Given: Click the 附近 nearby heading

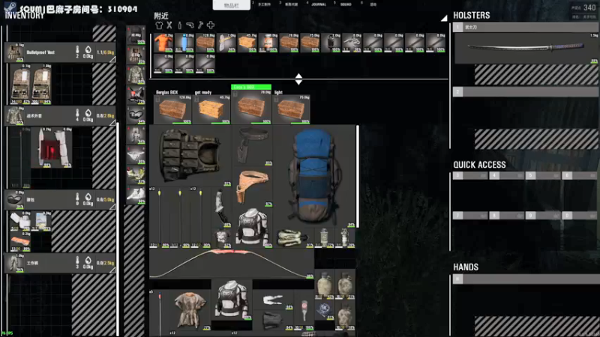Looking at the screenshot, I should coord(161,16).
